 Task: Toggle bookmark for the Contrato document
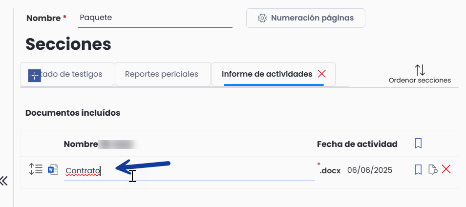coord(418,170)
